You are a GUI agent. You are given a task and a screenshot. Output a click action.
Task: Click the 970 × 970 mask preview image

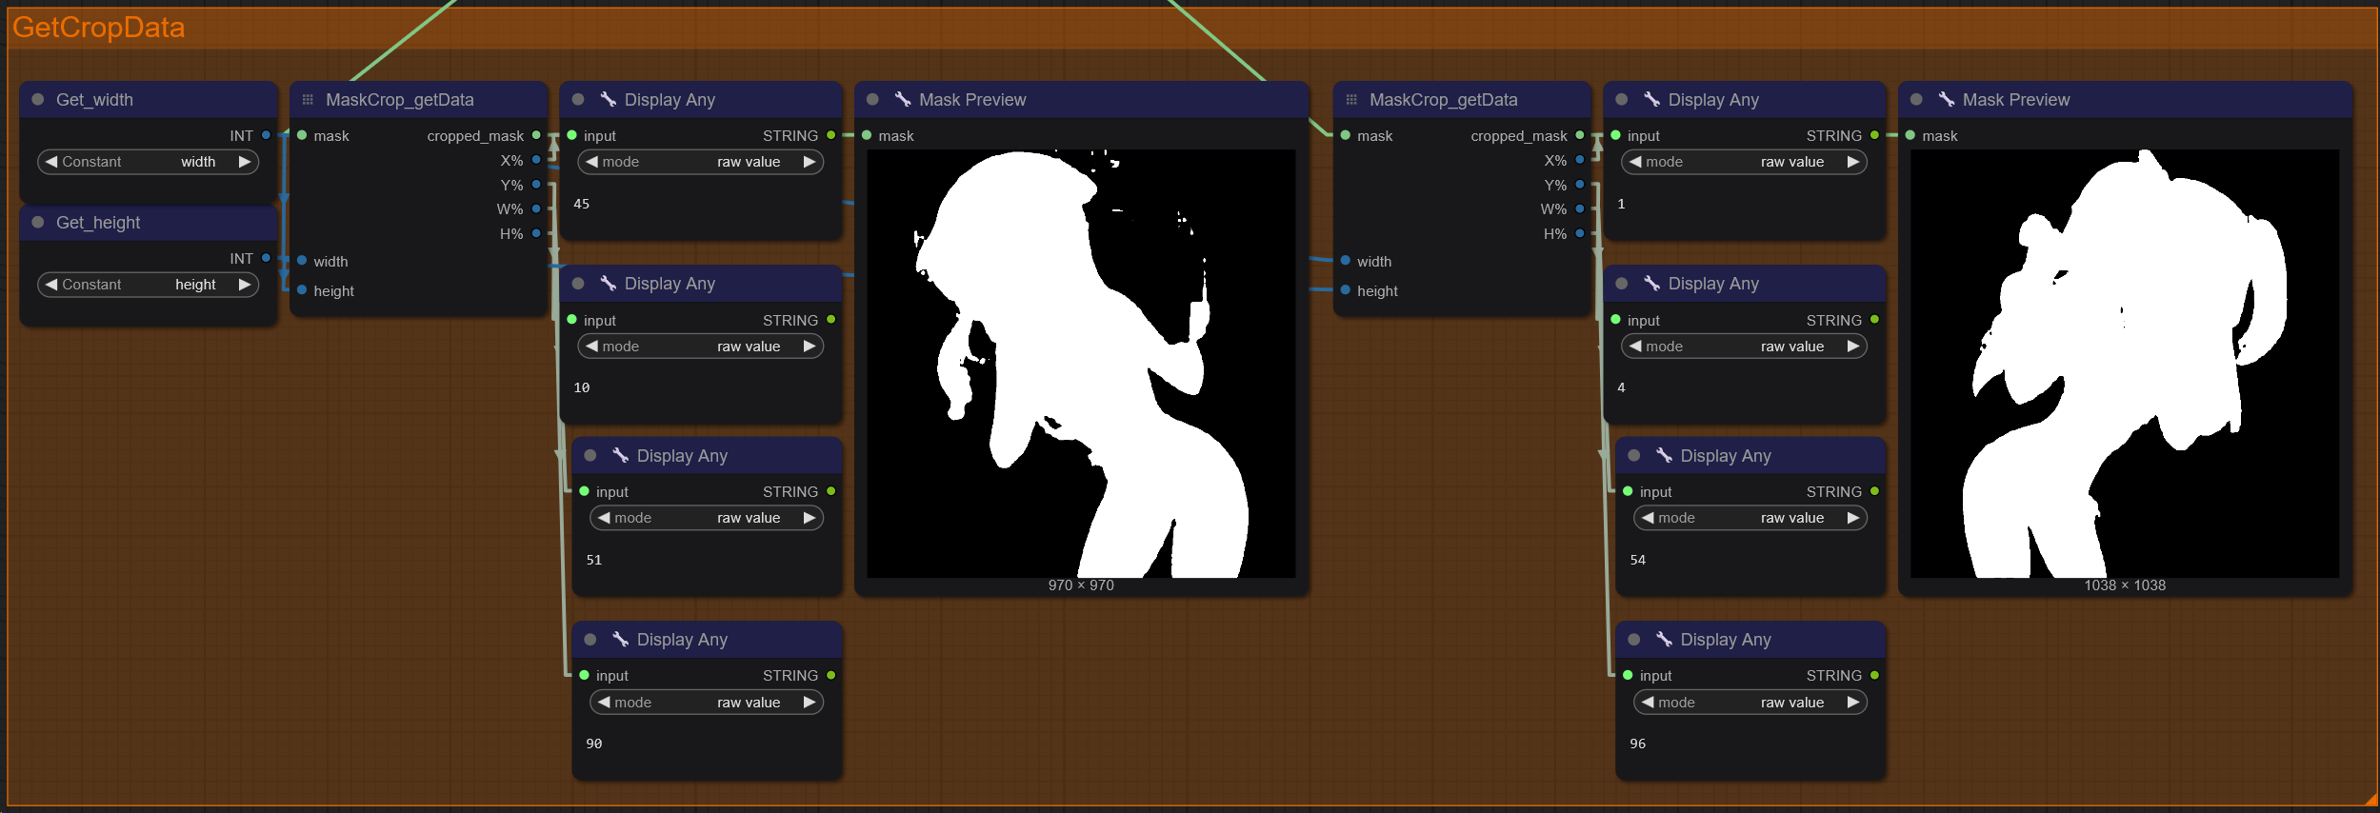(1081, 364)
